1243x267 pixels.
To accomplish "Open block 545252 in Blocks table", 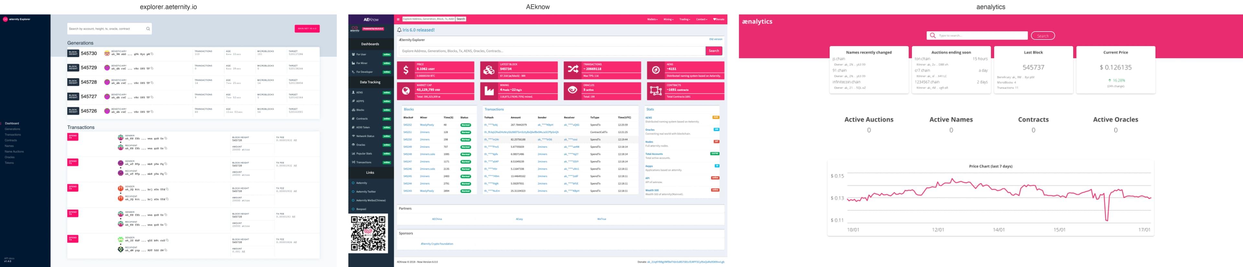I will tap(408, 125).
